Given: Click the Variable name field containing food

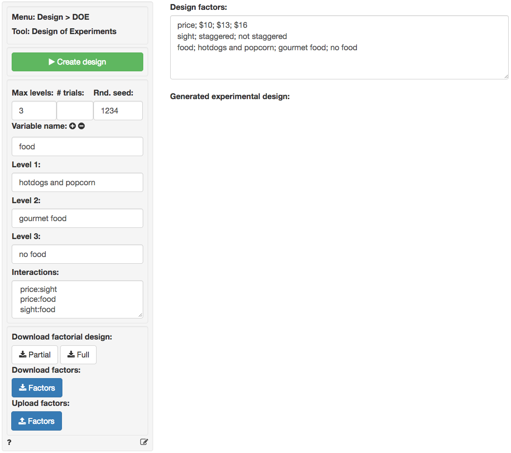Looking at the screenshot, I should [x=77, y=147].
